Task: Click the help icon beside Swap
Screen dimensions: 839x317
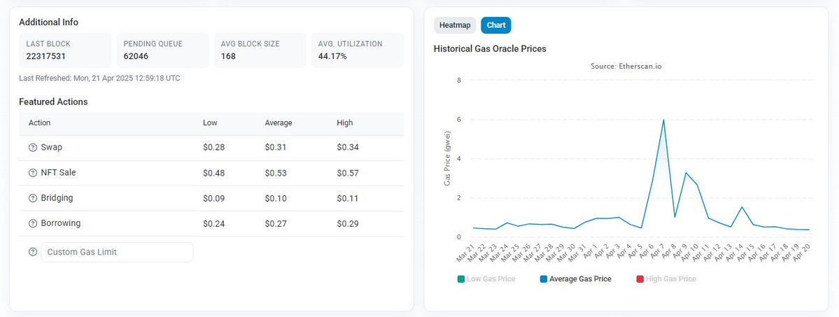Action: point(32,148)
